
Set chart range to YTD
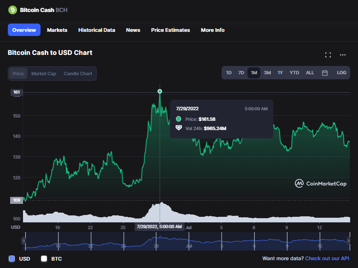(x=294, y=73)
